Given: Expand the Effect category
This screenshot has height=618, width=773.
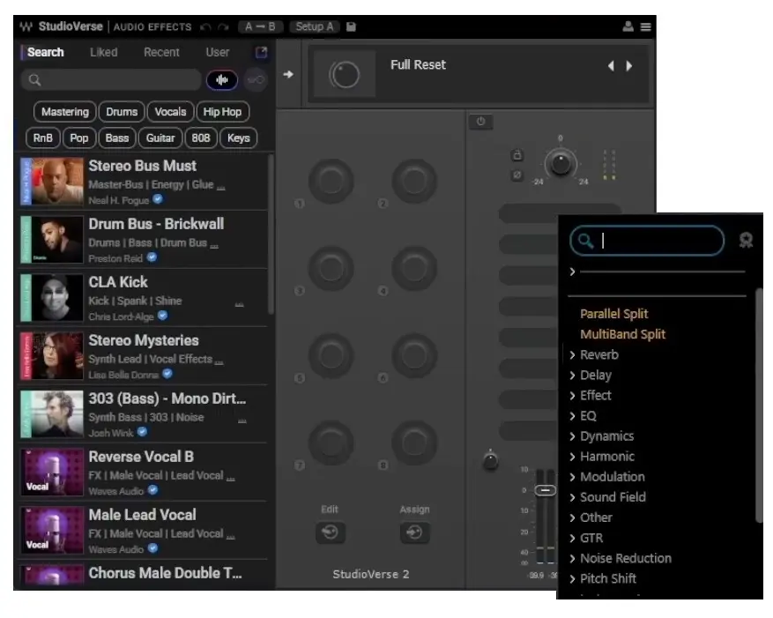Looking at the screenshot, I should [591, 395].
